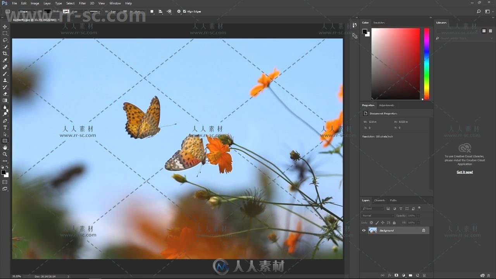Toggle lock position
The image size is (496, 279).
(x=383, y=223)
